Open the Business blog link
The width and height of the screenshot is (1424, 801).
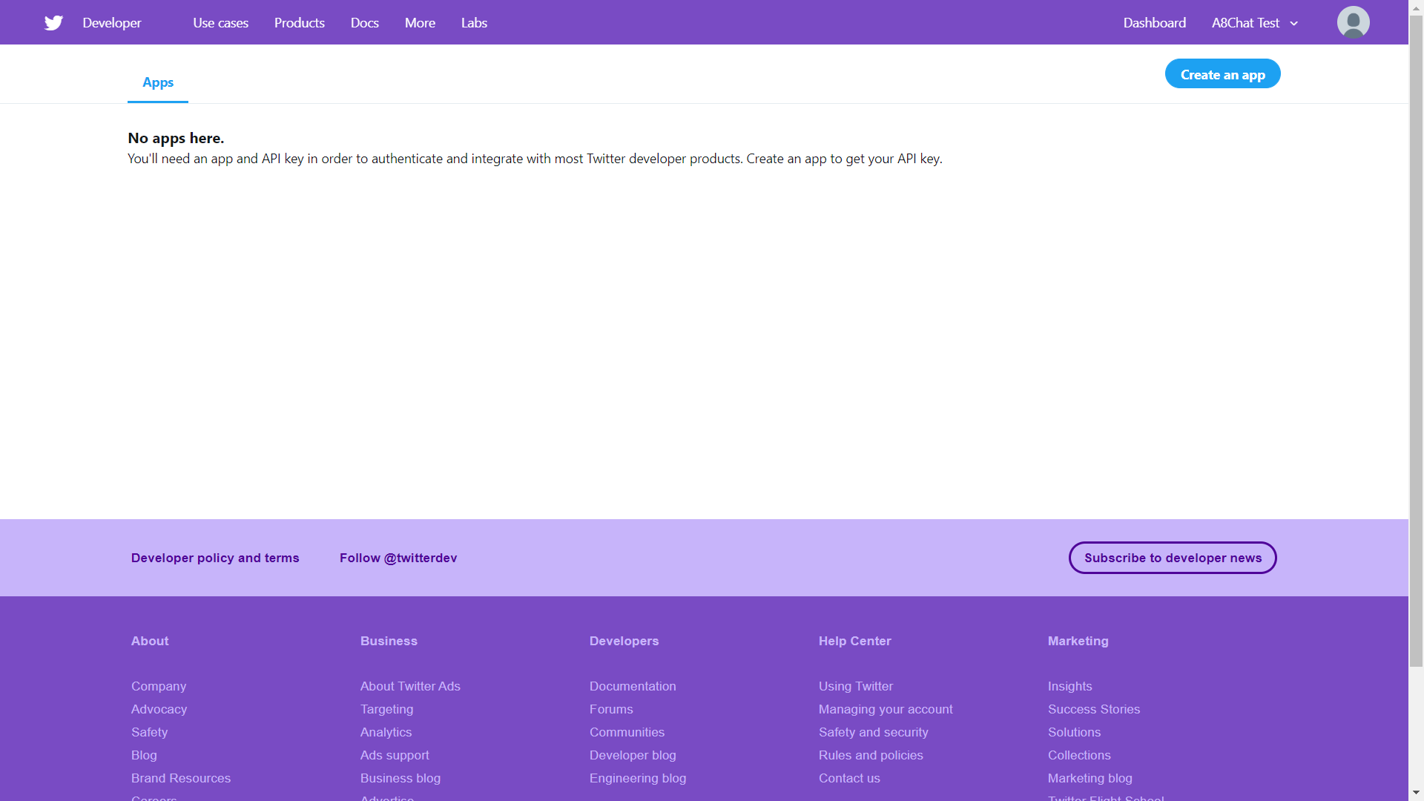click(x=400, y=778)
